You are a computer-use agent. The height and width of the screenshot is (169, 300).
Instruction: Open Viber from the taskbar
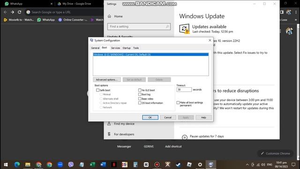71,164
